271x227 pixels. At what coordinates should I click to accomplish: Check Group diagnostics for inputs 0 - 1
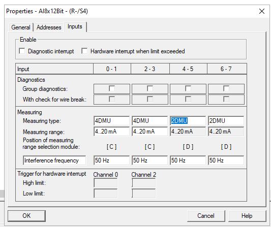click(x=112, y=88)
